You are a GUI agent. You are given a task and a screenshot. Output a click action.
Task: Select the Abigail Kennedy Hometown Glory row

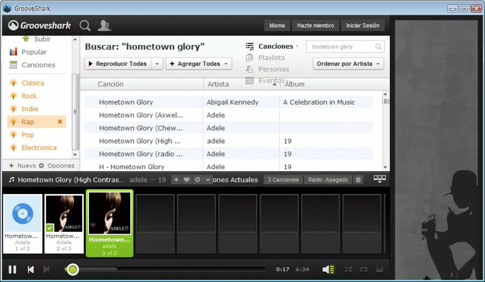tap(229, 102)
